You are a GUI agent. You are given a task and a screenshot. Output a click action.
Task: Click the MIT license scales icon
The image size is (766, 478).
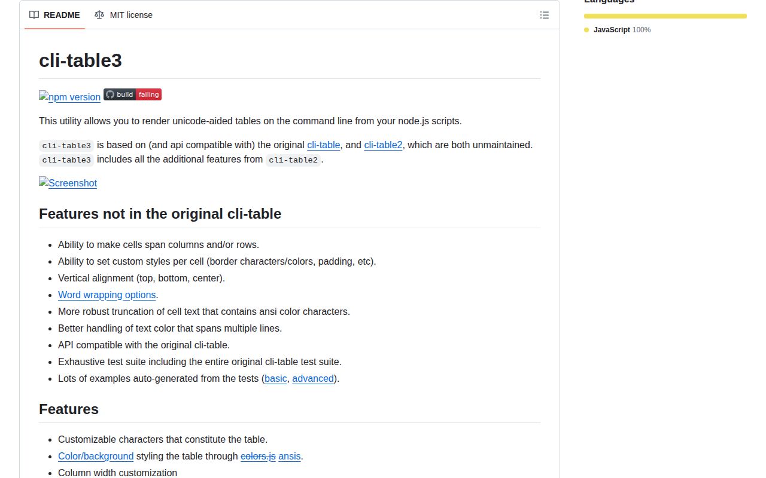[x=99, y=15]
